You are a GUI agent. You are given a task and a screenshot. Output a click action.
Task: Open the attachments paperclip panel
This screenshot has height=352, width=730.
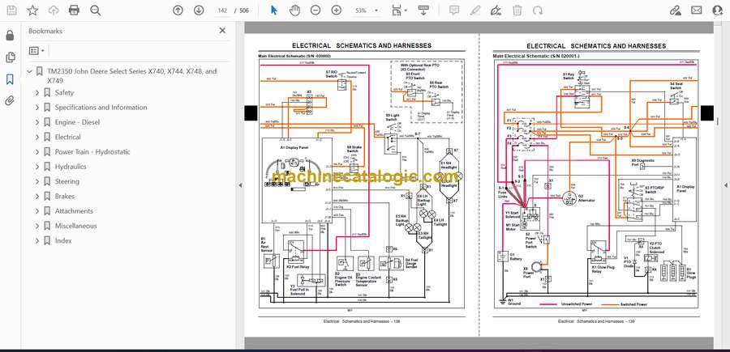[10, 101]
